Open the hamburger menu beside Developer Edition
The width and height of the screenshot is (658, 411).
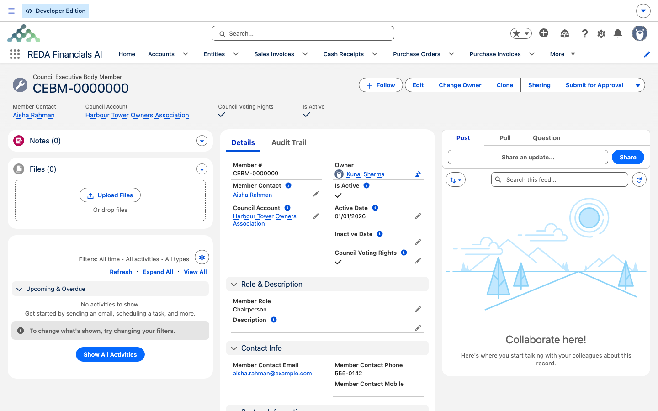(11, 11)
